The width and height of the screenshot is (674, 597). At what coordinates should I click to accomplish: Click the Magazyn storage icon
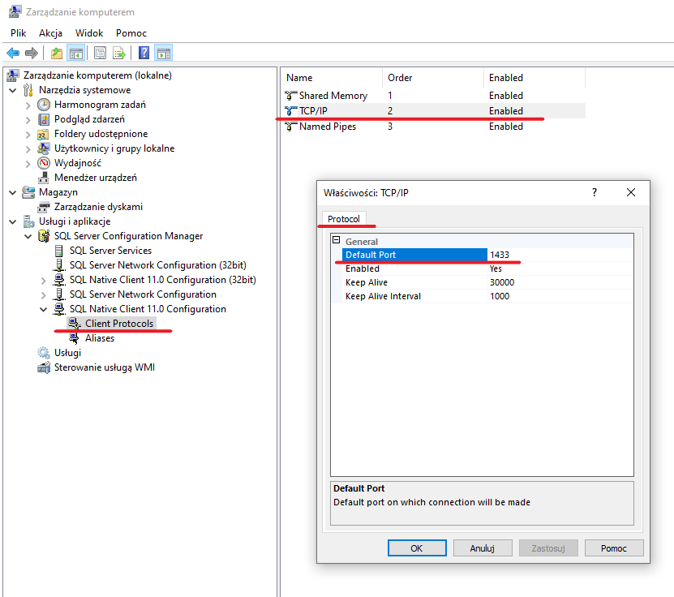[x=28, y=192]
